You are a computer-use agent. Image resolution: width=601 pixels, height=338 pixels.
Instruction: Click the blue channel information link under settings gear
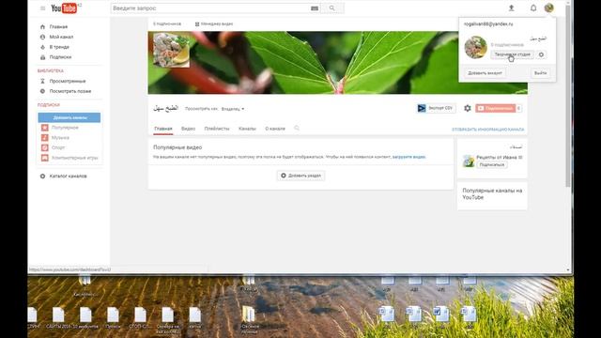(487, 130)
